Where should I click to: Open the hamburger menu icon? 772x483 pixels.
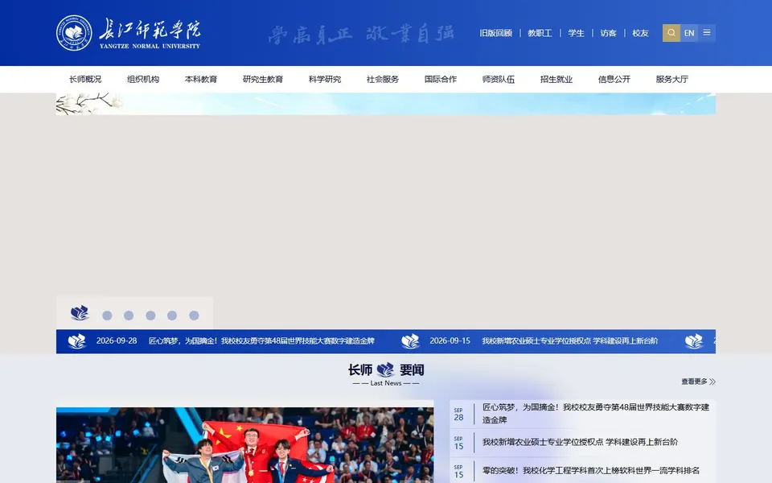[x=707, y=33]
